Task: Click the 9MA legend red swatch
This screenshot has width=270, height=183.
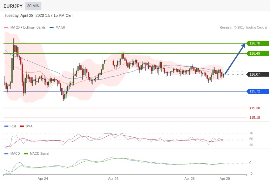Action: 22,126
